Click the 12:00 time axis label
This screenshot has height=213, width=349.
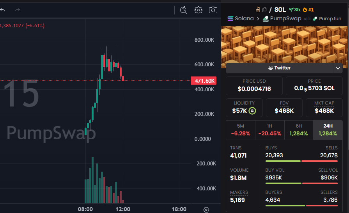coord(123,209)
